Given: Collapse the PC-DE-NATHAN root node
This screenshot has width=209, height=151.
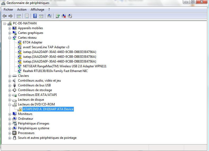Looking at the screenshot, I should click(5, 24).
